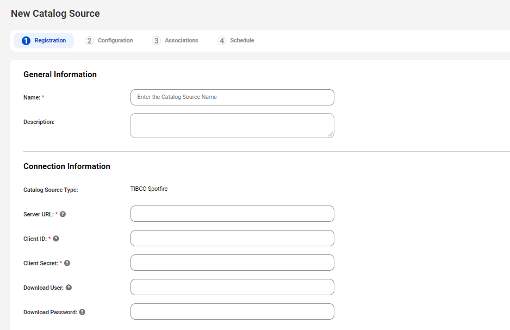Image resolution: width=510 pixels, height=330 pixels.
Task: Open help icon beside Client ID
Action: tap(56, 239)
